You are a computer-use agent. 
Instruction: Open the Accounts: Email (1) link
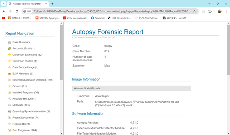(24, 48)
